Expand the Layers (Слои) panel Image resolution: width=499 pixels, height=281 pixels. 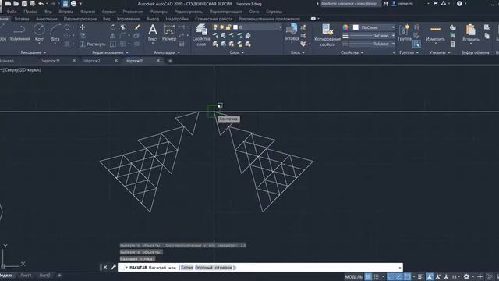(x=237, y=52)
